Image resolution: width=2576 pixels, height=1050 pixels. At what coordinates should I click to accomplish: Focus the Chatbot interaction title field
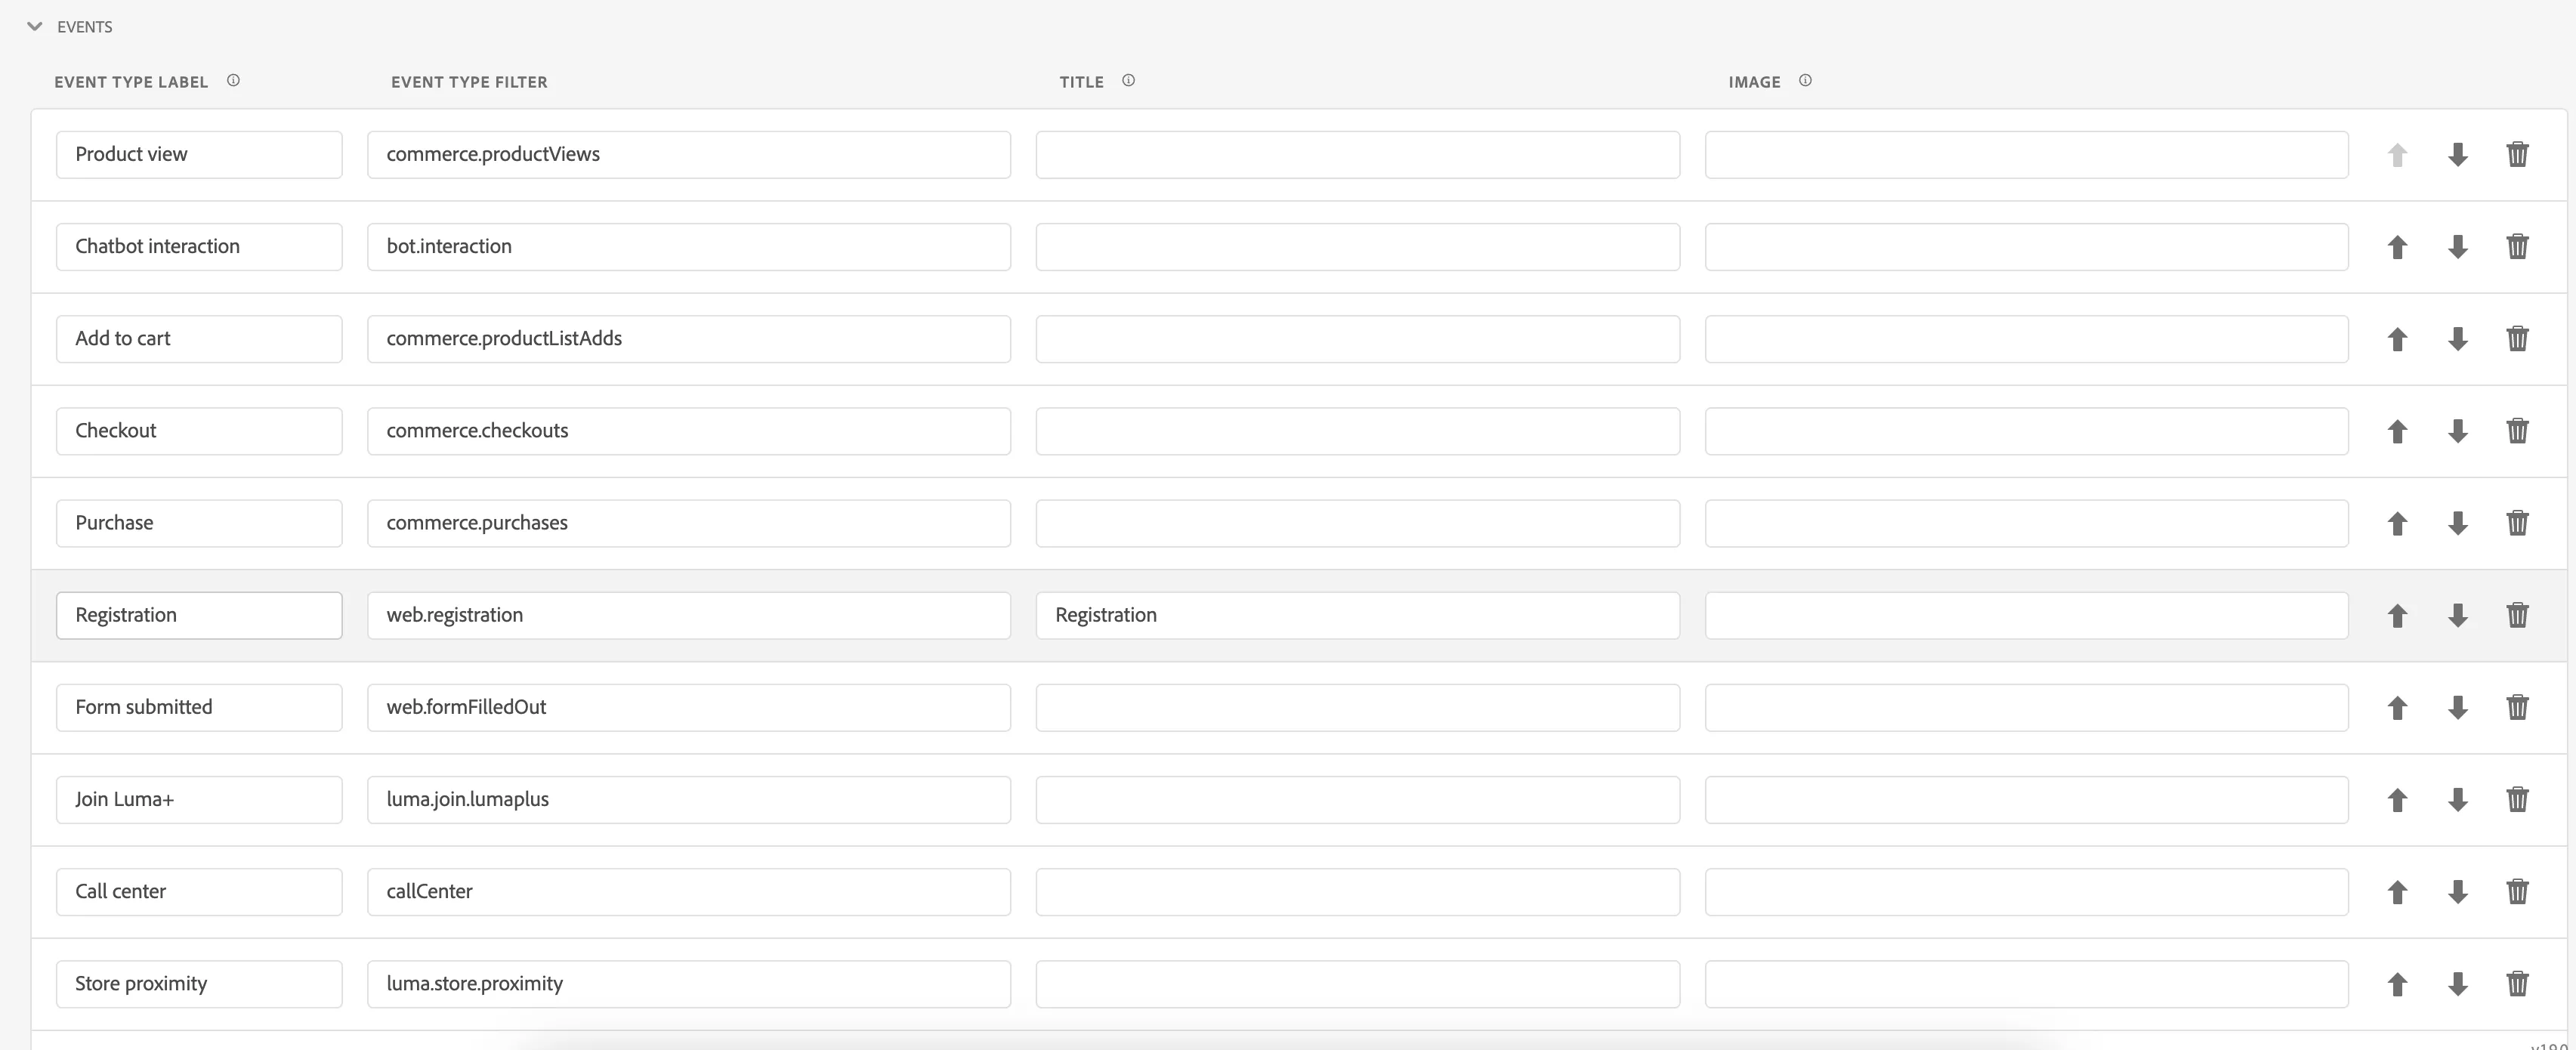click(1358, 247)
